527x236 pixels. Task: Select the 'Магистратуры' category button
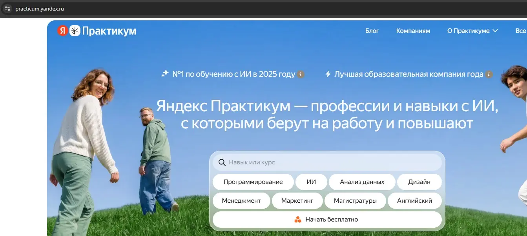coord(355,201)
